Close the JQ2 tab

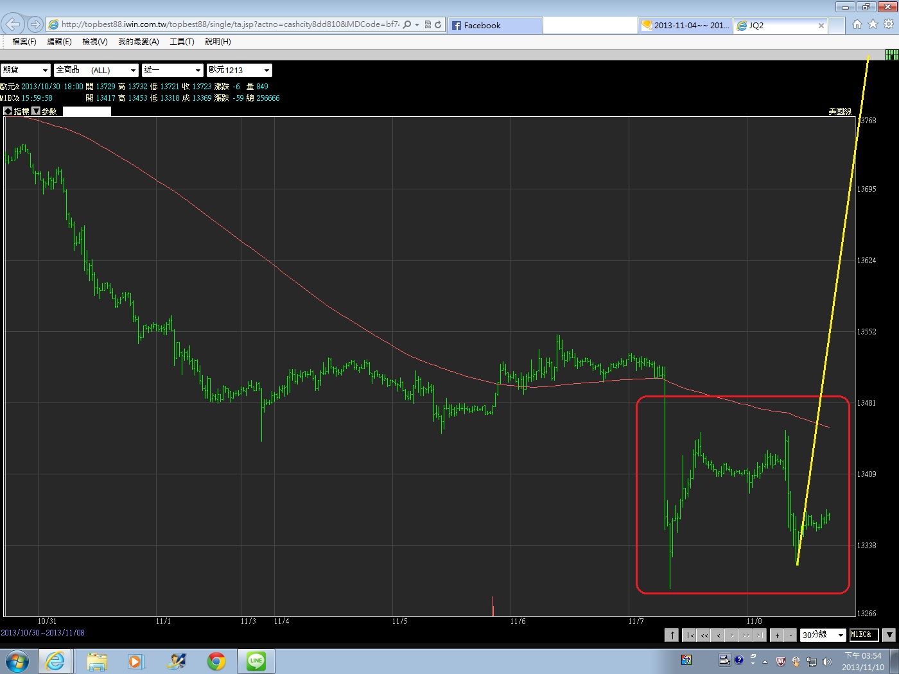point(821,26)
